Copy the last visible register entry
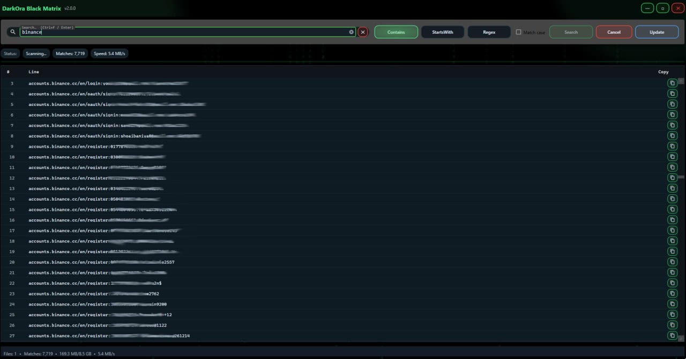Image resolution: width=686 pixels, height=359 pixels. pos(672,335)
